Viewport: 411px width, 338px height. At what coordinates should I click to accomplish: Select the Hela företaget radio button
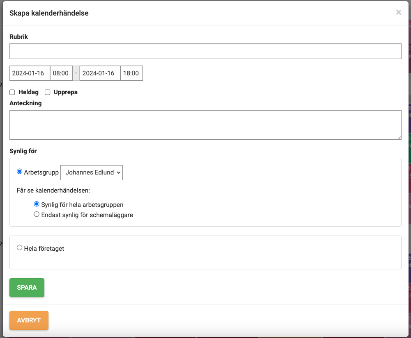19,248
